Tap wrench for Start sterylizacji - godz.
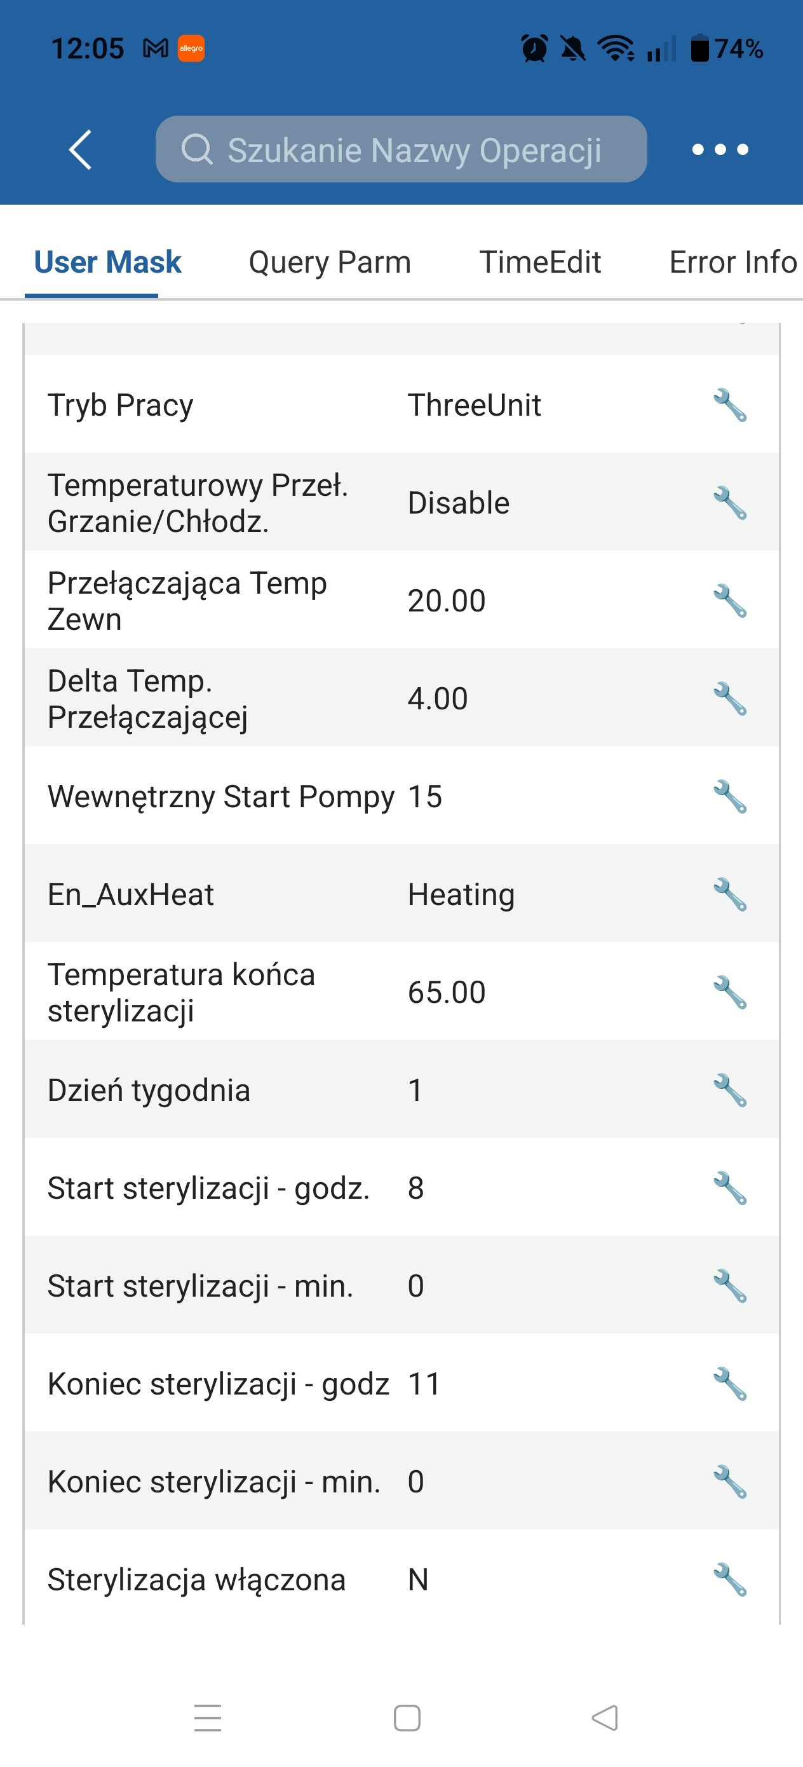The image size is (803, 1767). [730, 1188]
